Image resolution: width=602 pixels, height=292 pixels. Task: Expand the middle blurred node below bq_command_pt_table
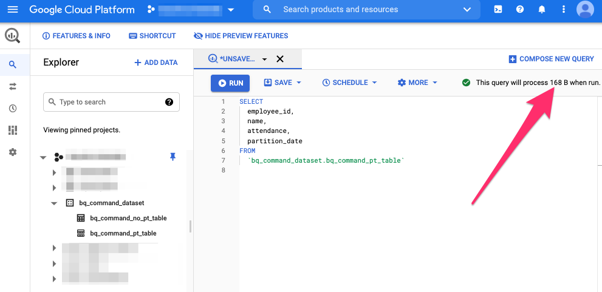click(x=54, y=263)
